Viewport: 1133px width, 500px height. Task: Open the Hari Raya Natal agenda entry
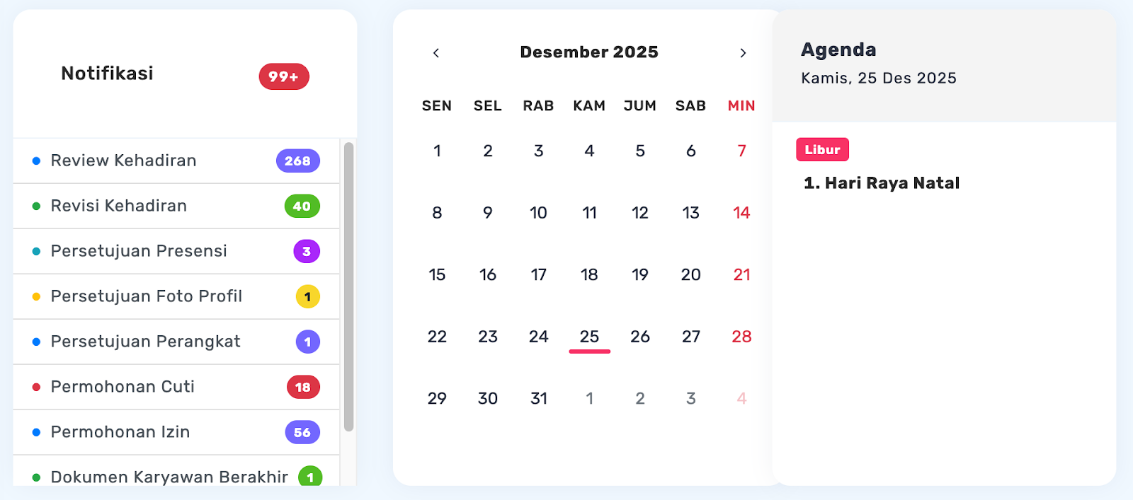point(882,183)
